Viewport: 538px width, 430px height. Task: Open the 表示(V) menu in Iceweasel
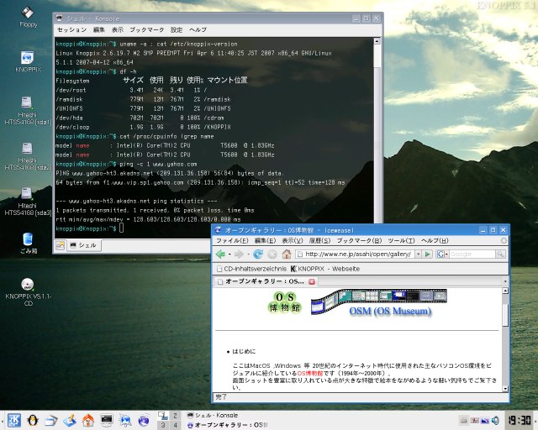click(293, 241)
